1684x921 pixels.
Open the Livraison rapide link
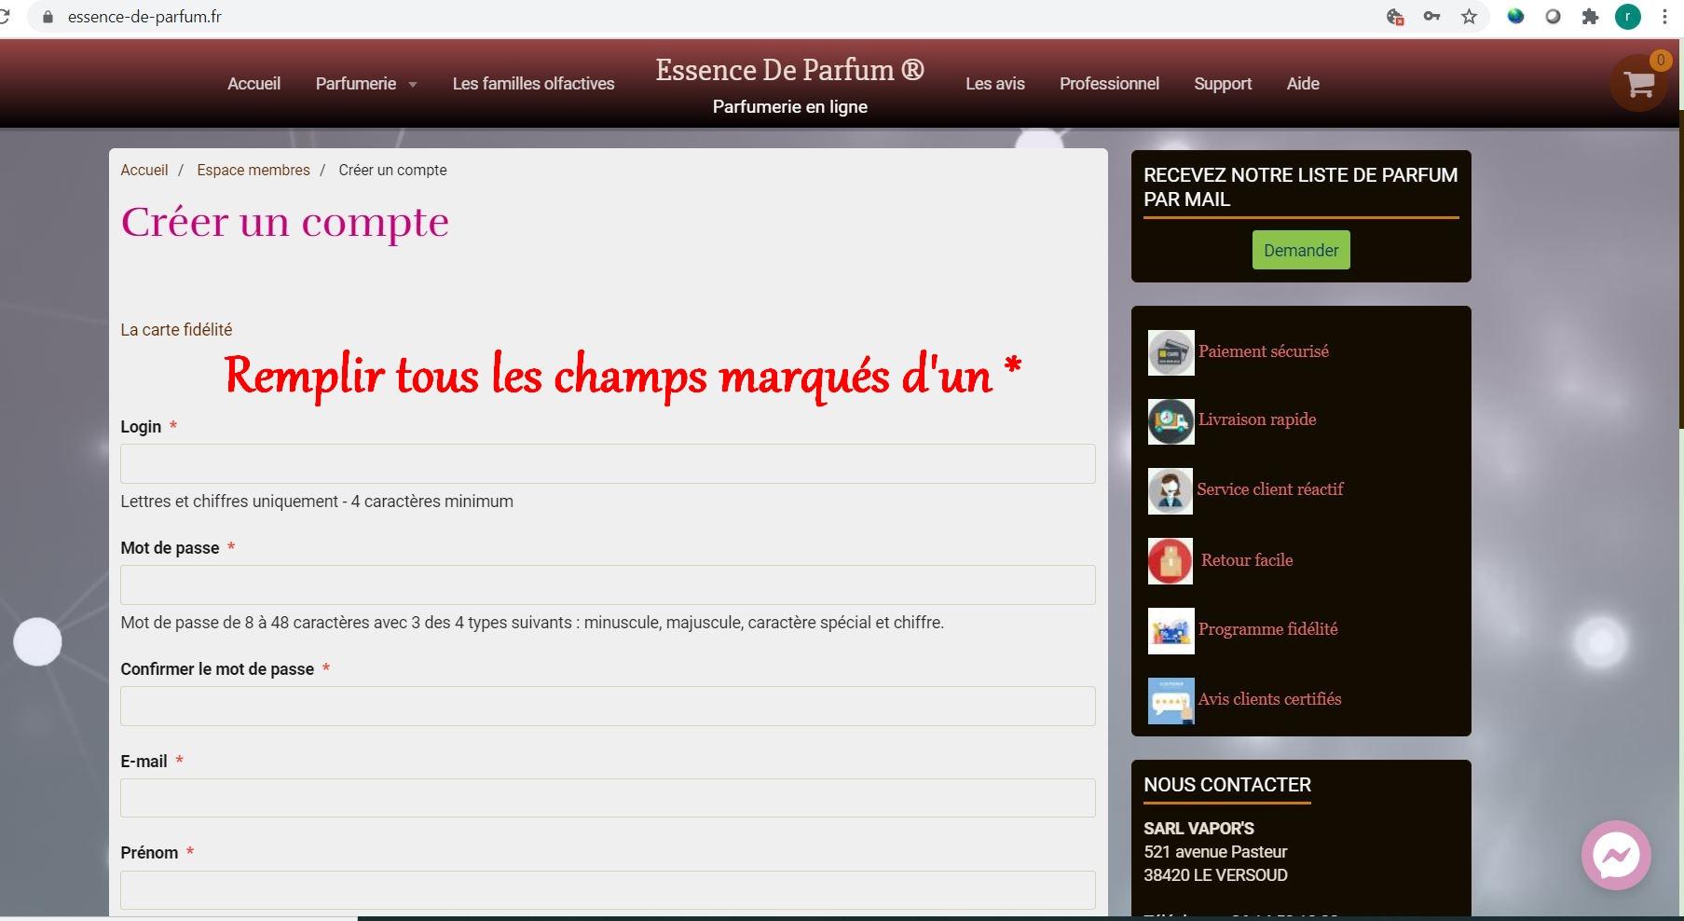1257,419
